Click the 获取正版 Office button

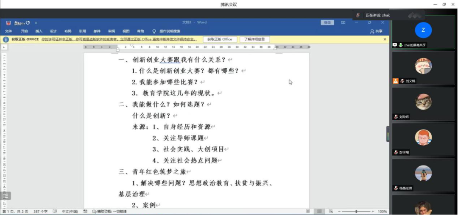pyautogui.click(x=220, y=39)
